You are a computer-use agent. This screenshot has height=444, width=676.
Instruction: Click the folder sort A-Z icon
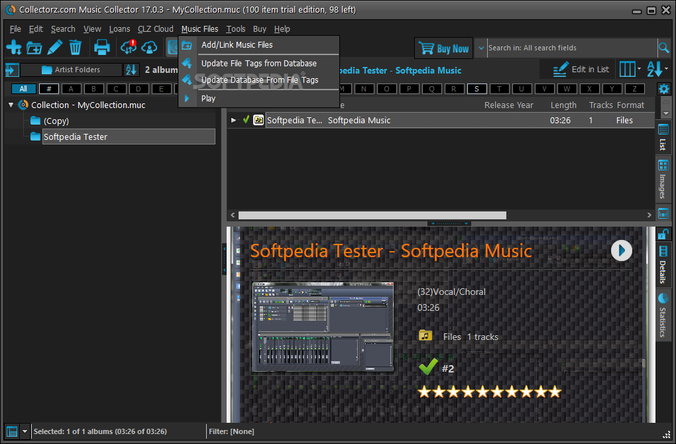click(131, 70)
